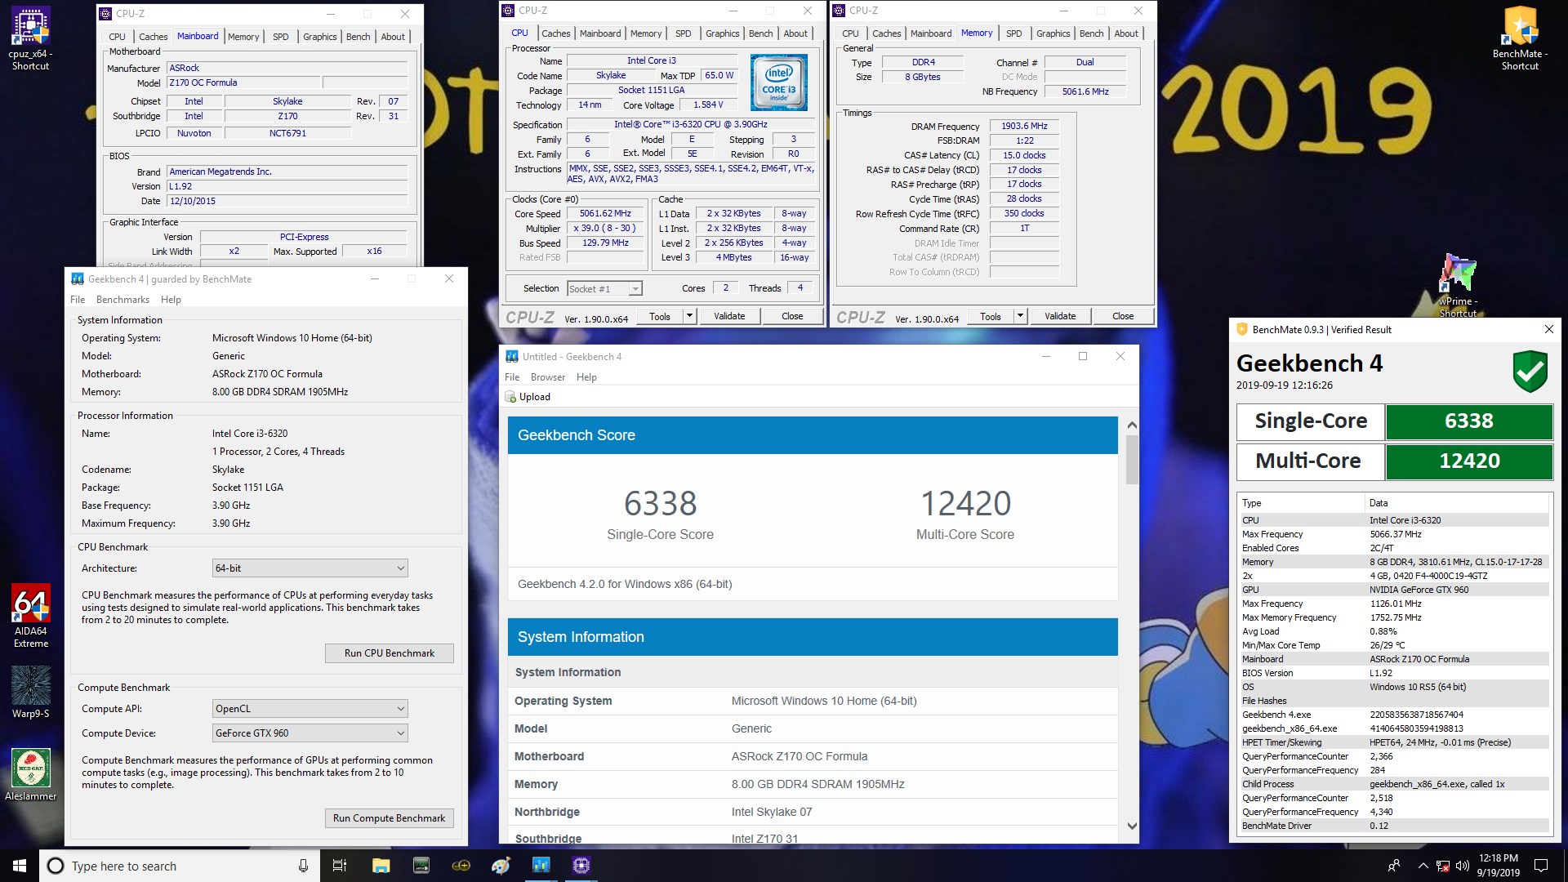Open the Compute API OpenCL dropdown
The image size is (1568, 882).
click(310, 709)
